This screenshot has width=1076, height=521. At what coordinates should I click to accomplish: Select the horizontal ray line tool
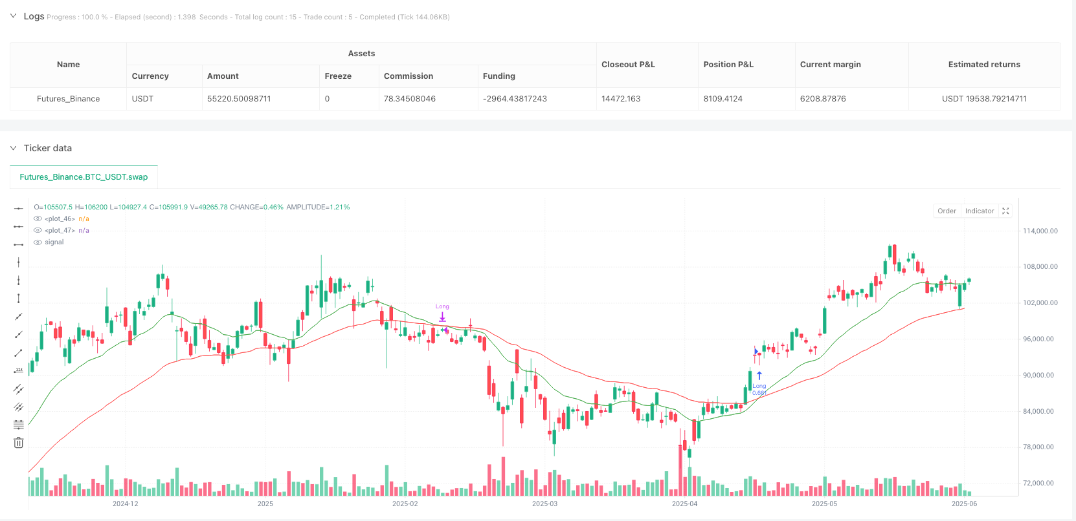[19, 226]
